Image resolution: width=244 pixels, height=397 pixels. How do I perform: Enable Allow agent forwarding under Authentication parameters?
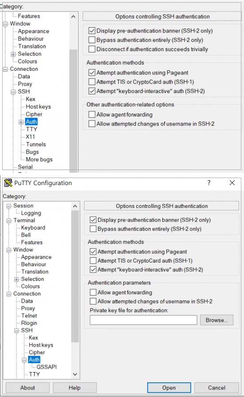93,292
